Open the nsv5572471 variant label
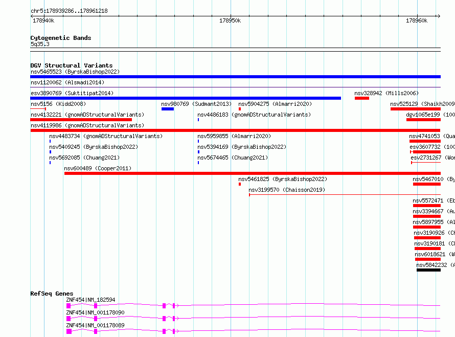Screen dimensions: 455x337 tap(434, 200)
